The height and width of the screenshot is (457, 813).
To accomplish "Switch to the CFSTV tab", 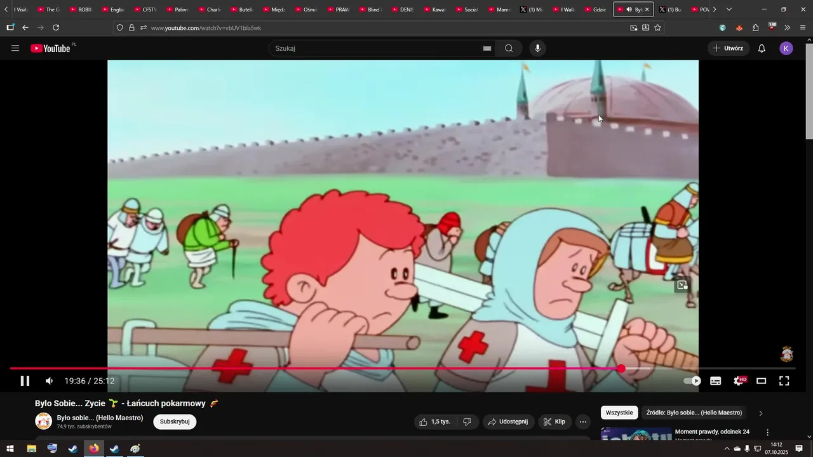I will 145,10.
